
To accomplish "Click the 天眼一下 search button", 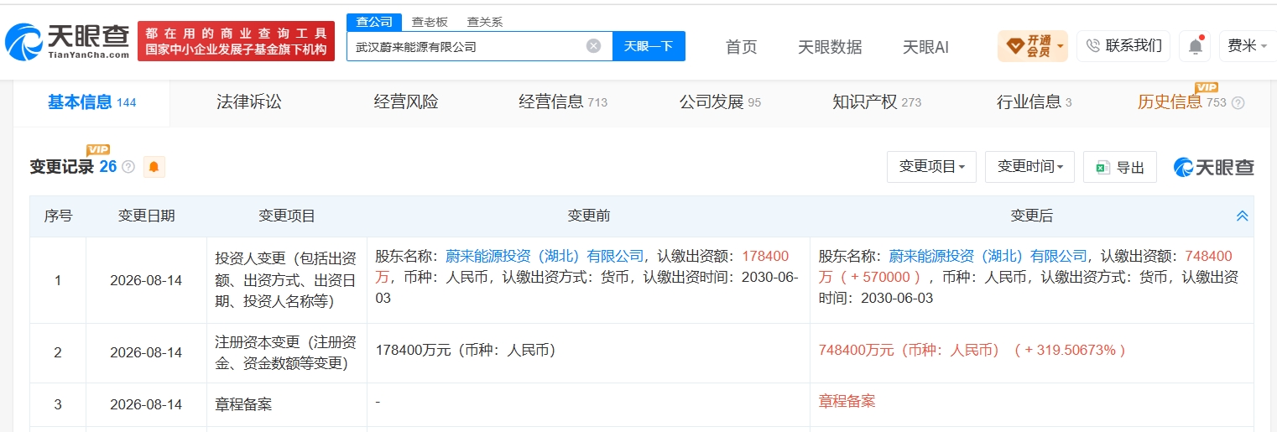I will (649, 46).
